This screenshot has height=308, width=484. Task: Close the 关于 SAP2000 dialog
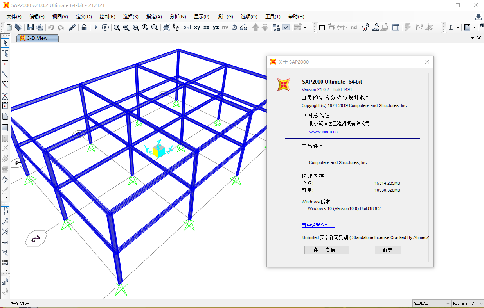[x=427, y=62]
